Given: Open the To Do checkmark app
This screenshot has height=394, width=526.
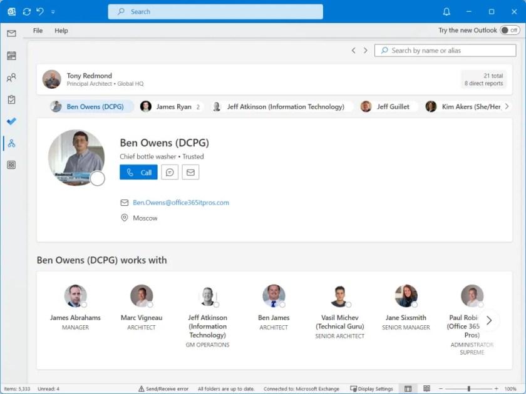Looking at the screenshot, I should 11,121.
